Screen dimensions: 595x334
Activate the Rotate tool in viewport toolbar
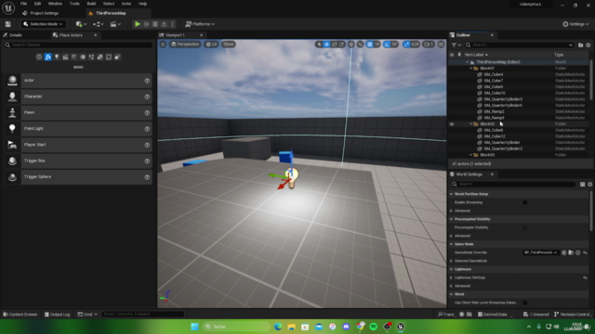point(335,45)
